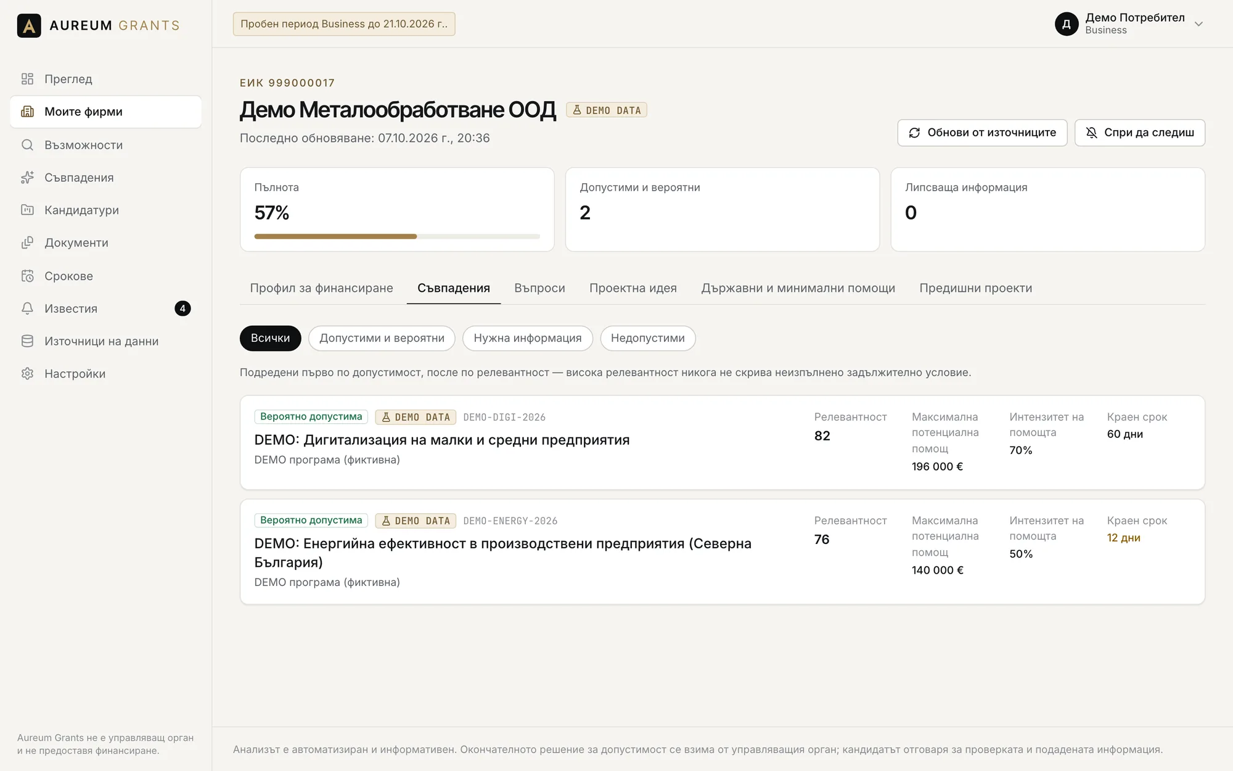The width and height of the screenshot is (1233, 771).
Task: Click the ЕИК 999000017 label
Action: [x=287, y=83]
